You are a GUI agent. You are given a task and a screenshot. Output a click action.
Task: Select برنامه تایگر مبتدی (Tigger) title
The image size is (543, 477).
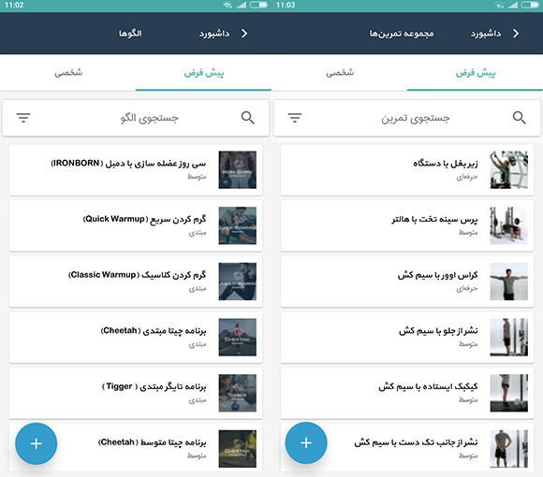tap(154, 386)
